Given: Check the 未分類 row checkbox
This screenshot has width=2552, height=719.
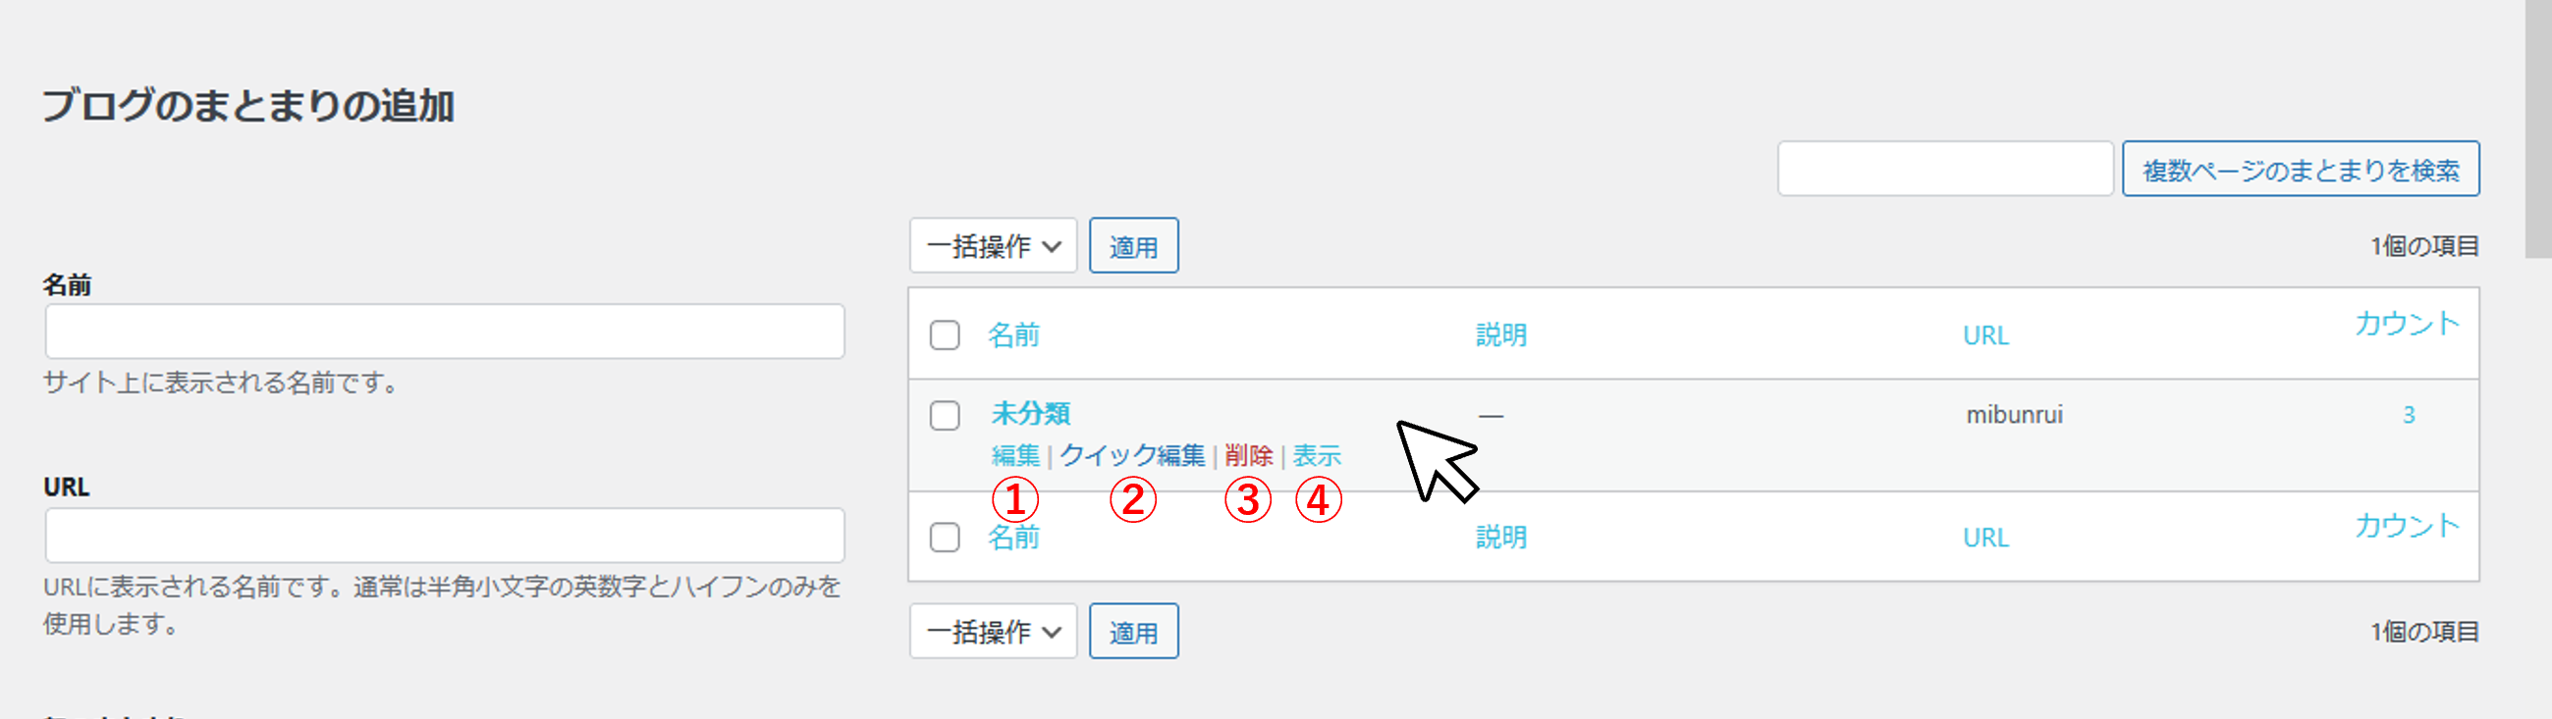Looking at the screenshot, I should [945, 415].
